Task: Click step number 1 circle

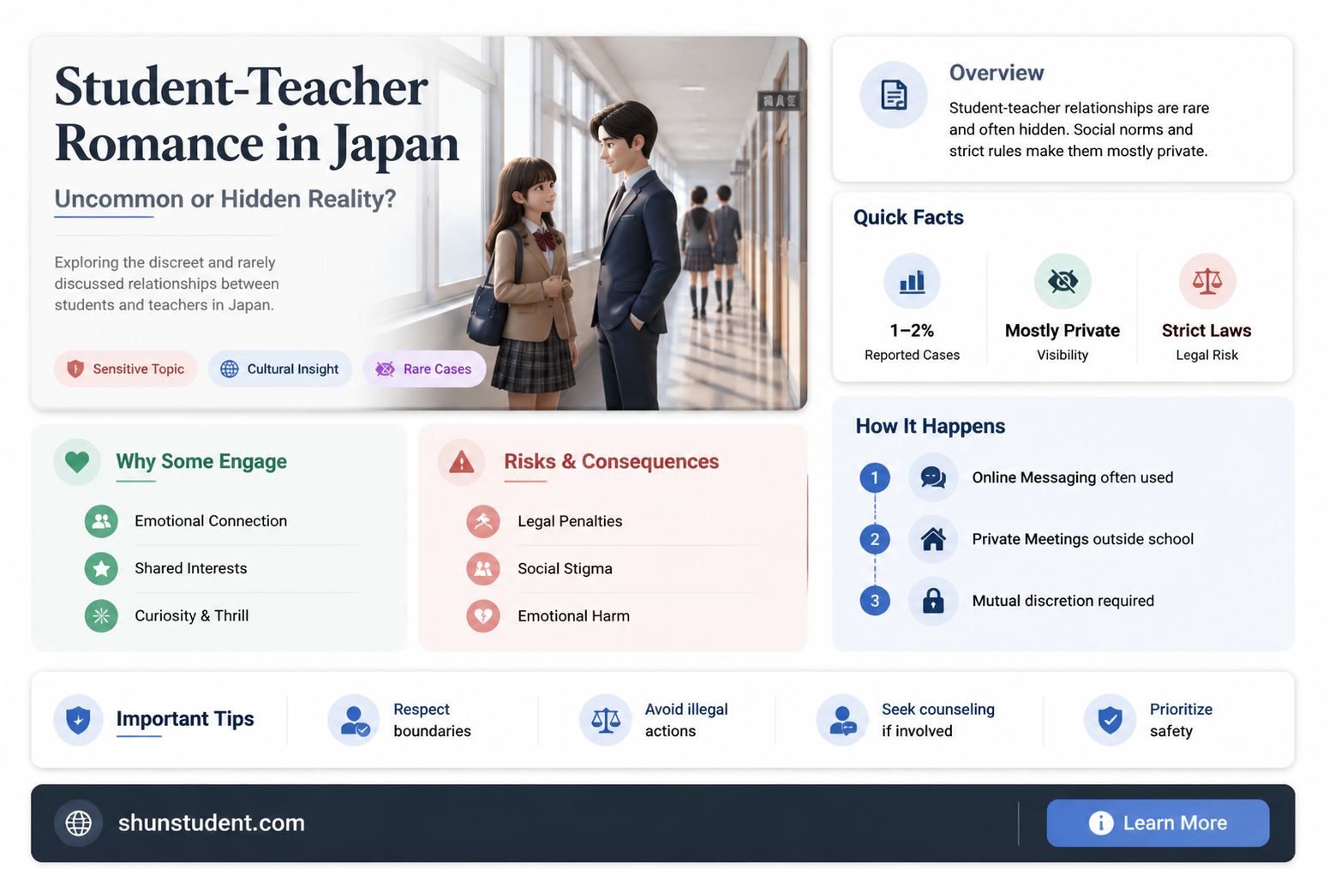Action: coord(875,477)
